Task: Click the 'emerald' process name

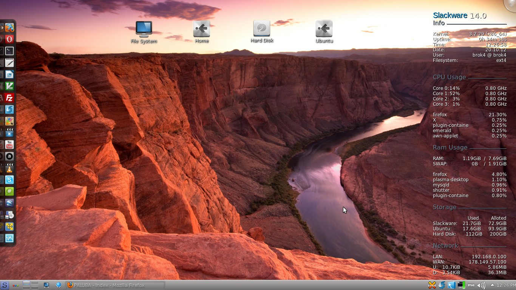Action: pos(442,131)
